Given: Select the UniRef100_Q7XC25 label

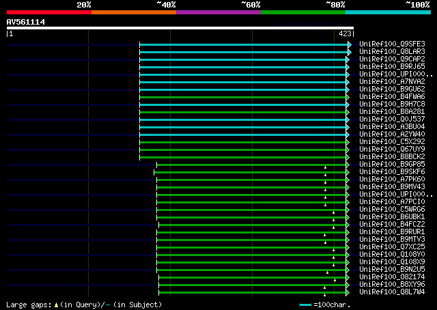Looking at the screenshot, I should click(x=392, y=247).
